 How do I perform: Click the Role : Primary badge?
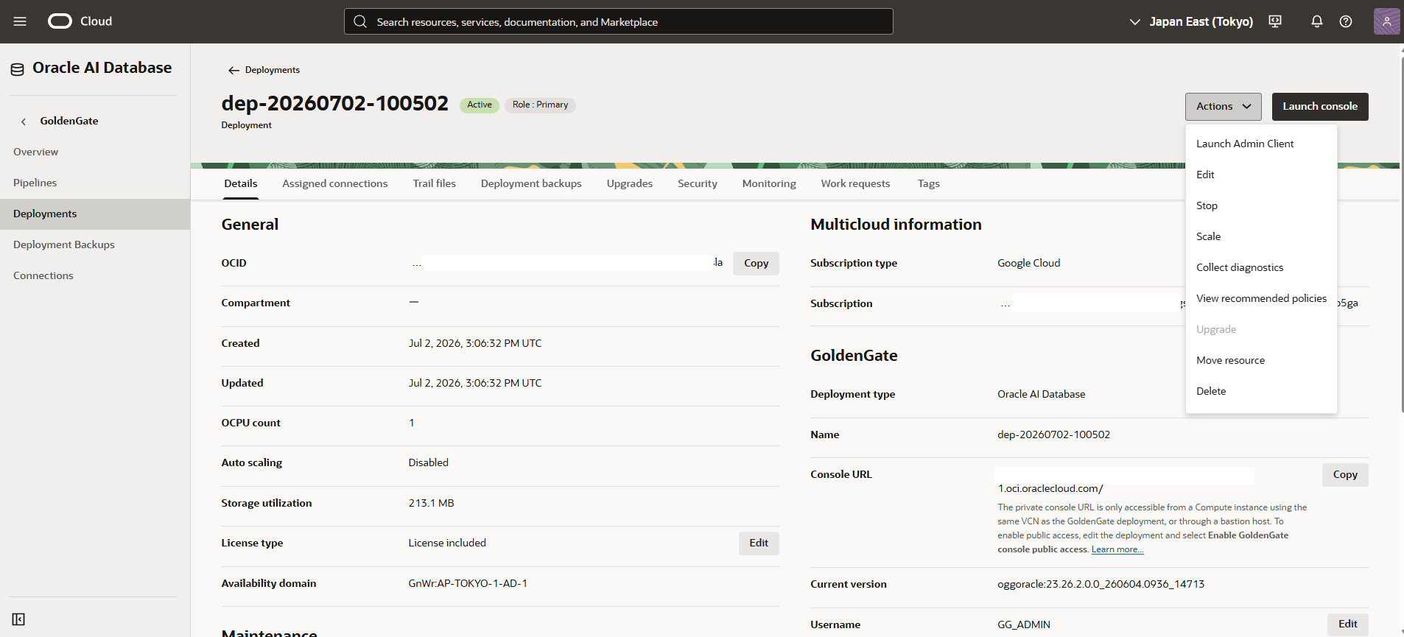click(540, 105)
